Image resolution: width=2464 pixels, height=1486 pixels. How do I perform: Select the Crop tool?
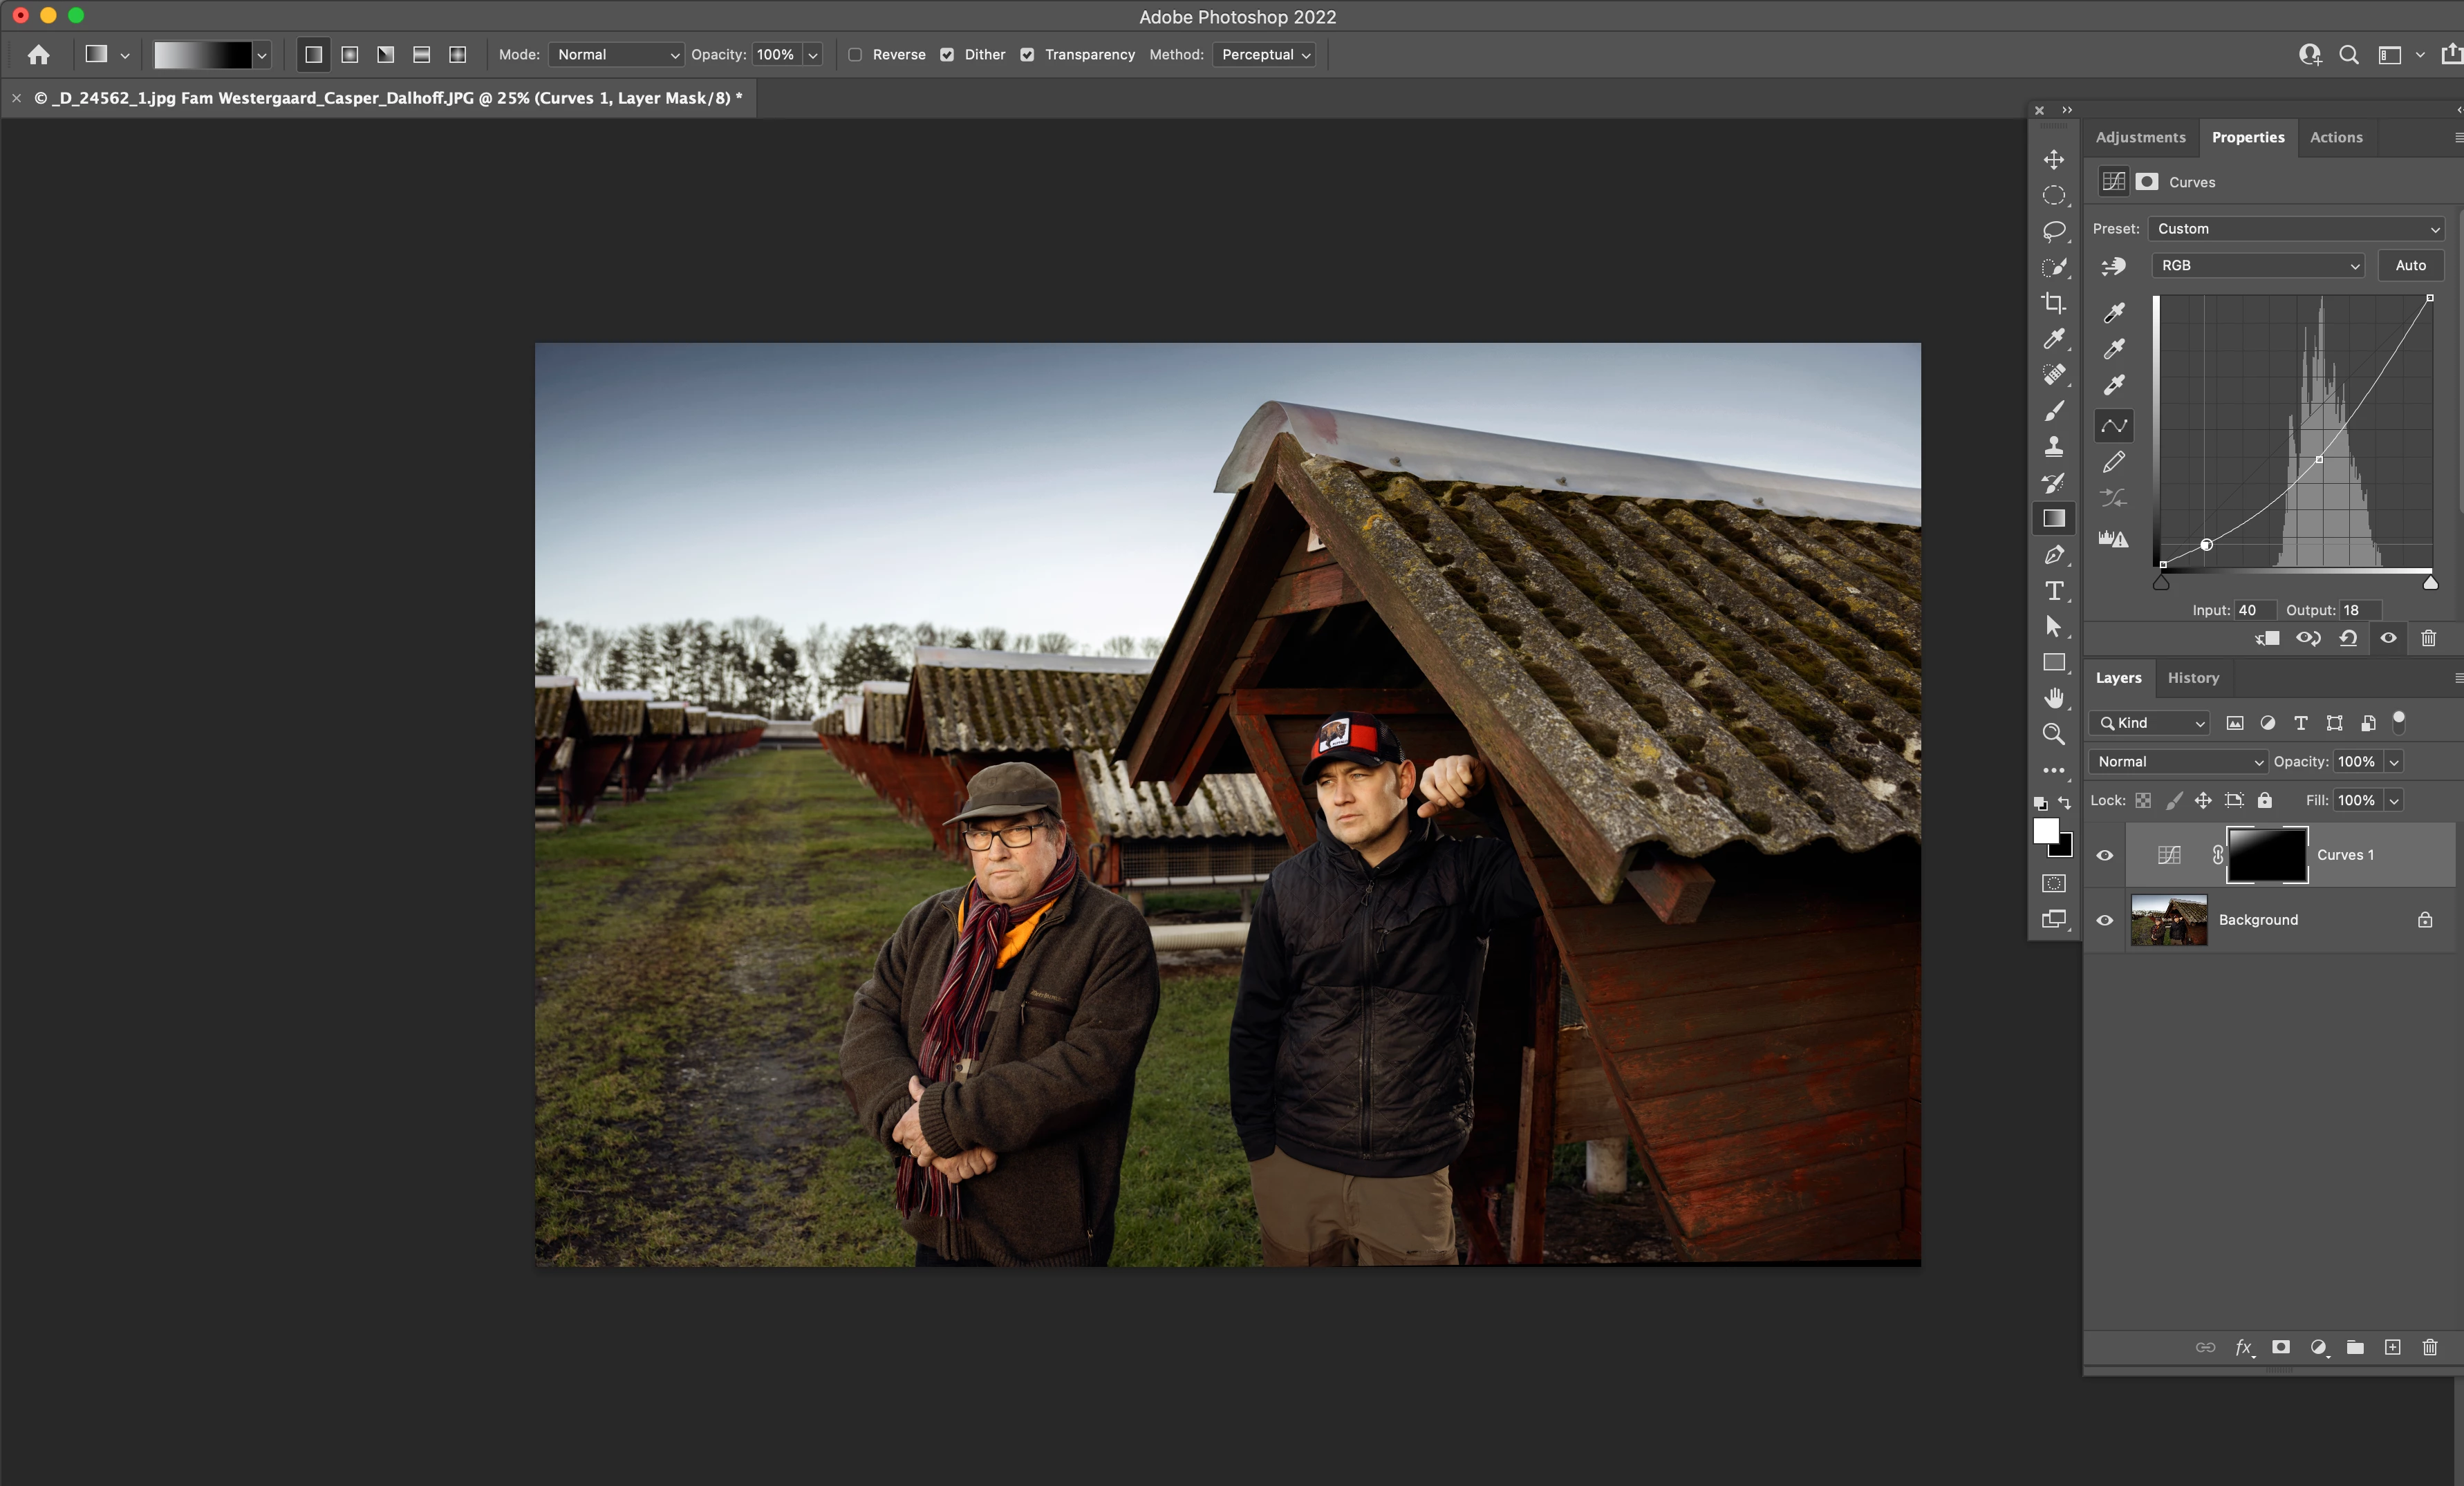click(2053, 303)
